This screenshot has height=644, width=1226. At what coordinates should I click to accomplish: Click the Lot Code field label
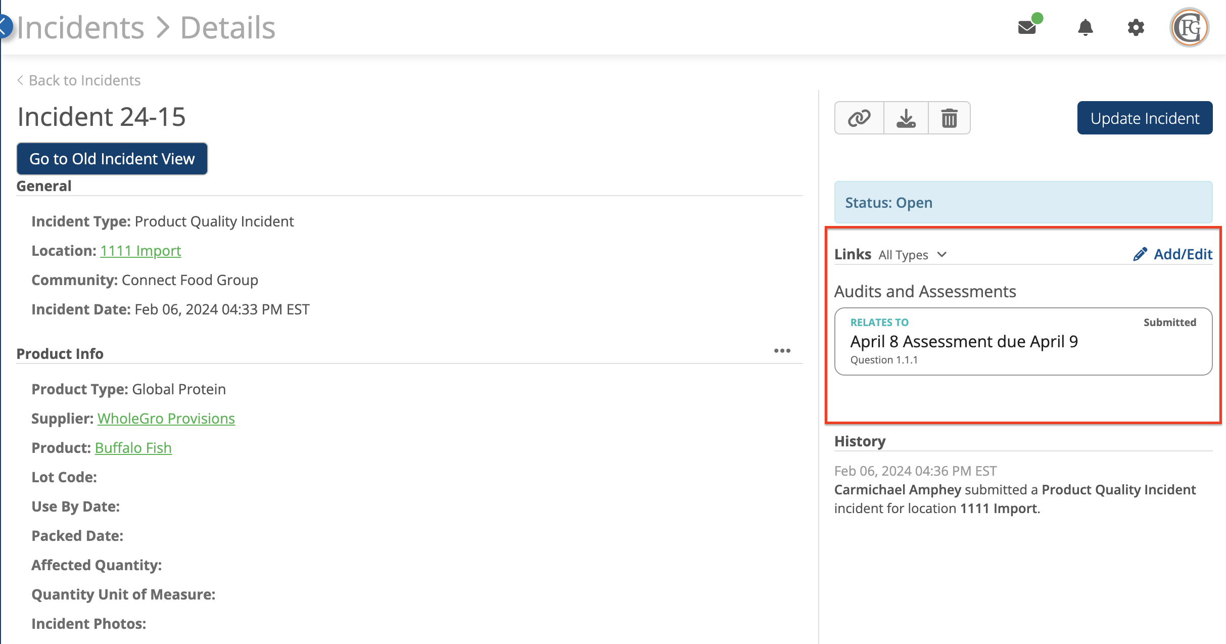(64, 477)
